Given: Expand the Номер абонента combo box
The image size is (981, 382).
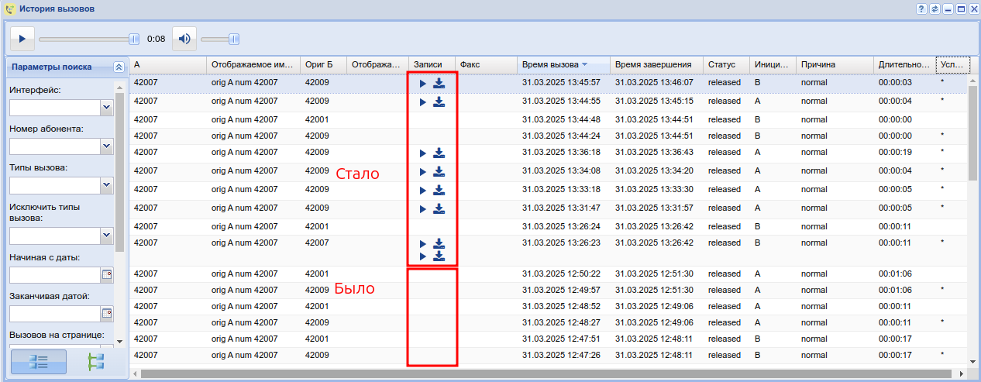Looking at the screenshot, I should (106, 146).
